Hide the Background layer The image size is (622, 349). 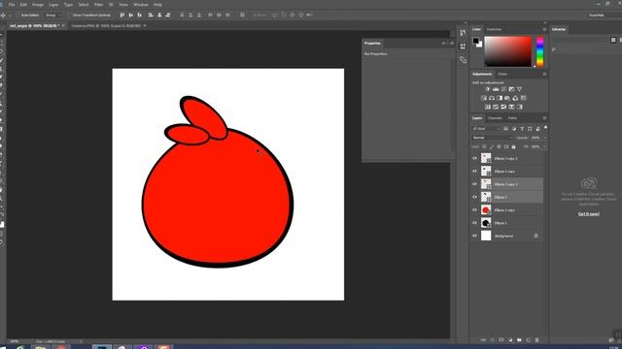point(475,236)
